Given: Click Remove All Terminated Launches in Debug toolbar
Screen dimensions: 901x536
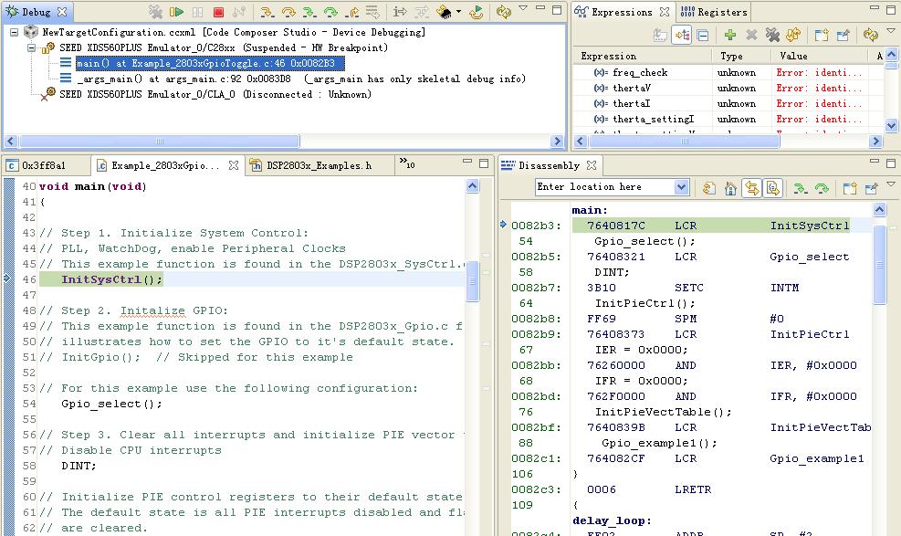Looking at the screenshot, I should [x=156, y=12].
